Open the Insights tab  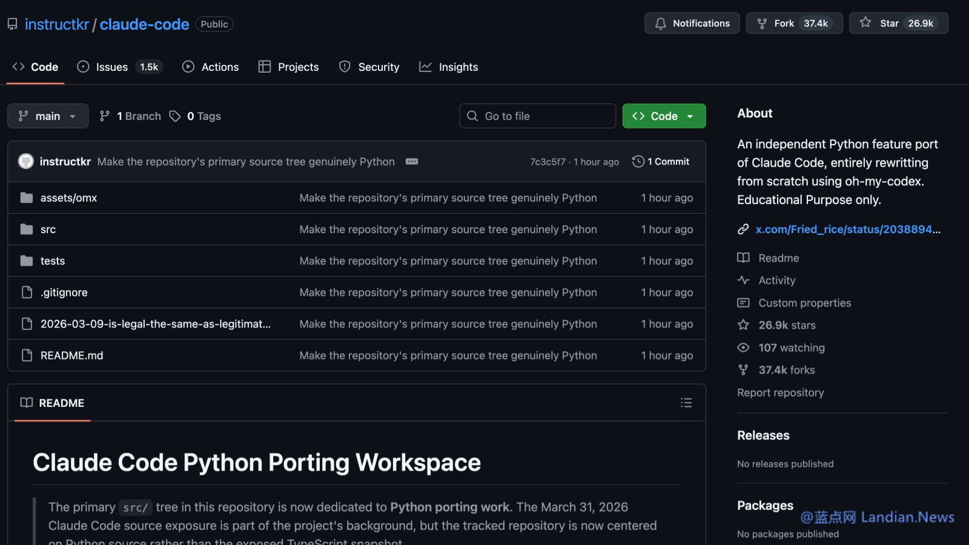(x=449, y=67)
